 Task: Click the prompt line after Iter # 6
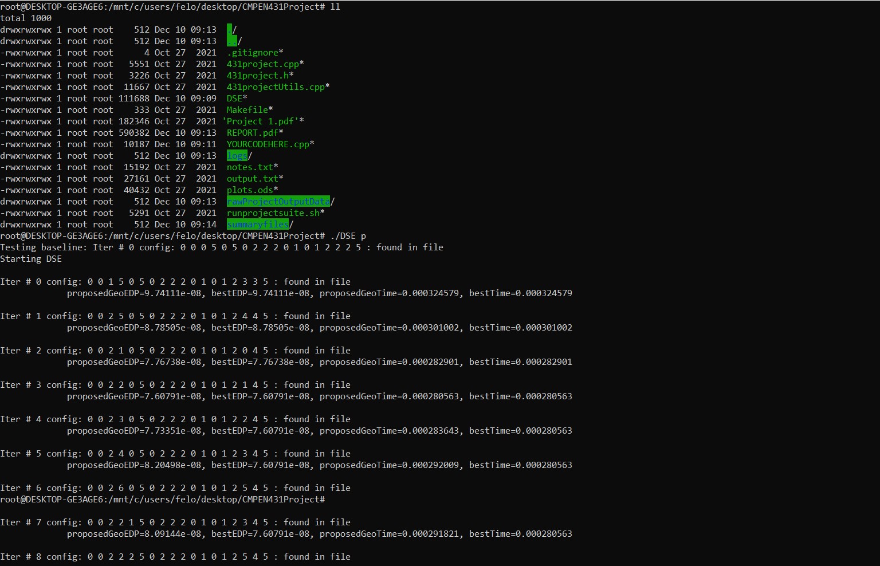(x=163, y=500)
